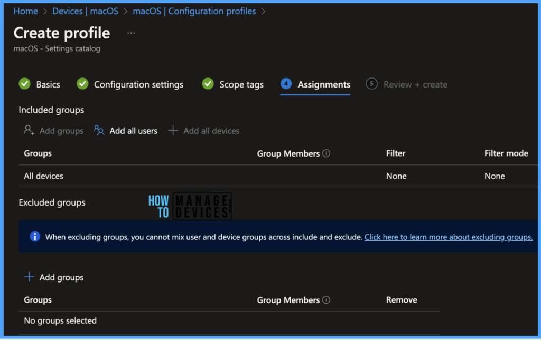This screenshot has width=541, height=340.
Task: Click the blue information icon in the exclusion notice
Action: 35,236
